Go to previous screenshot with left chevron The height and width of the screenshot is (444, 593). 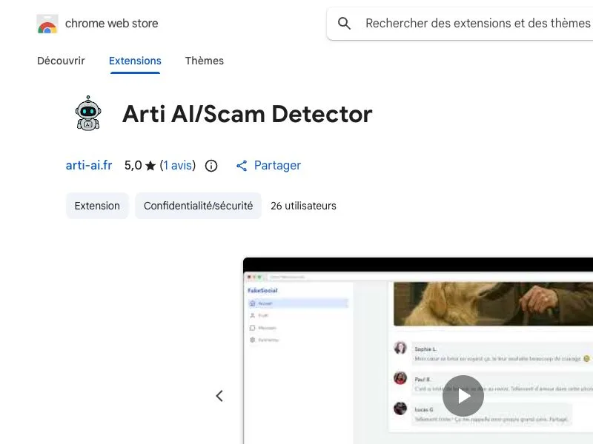(x=219, y=396)
